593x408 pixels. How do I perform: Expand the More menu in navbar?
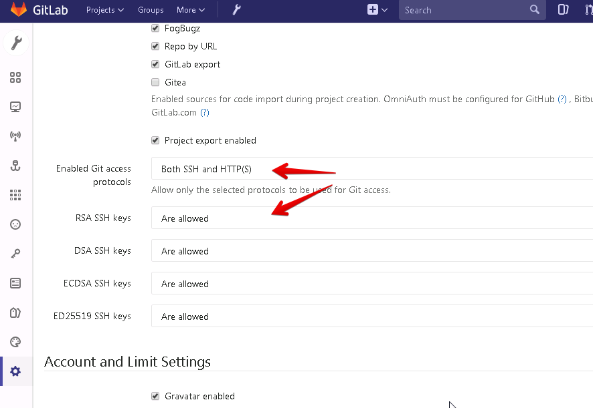click(x=191, y=10)
